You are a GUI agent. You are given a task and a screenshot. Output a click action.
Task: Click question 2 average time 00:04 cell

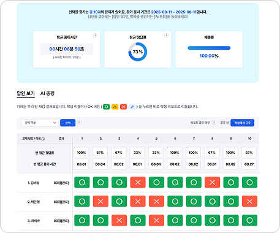tap(100, 164)
